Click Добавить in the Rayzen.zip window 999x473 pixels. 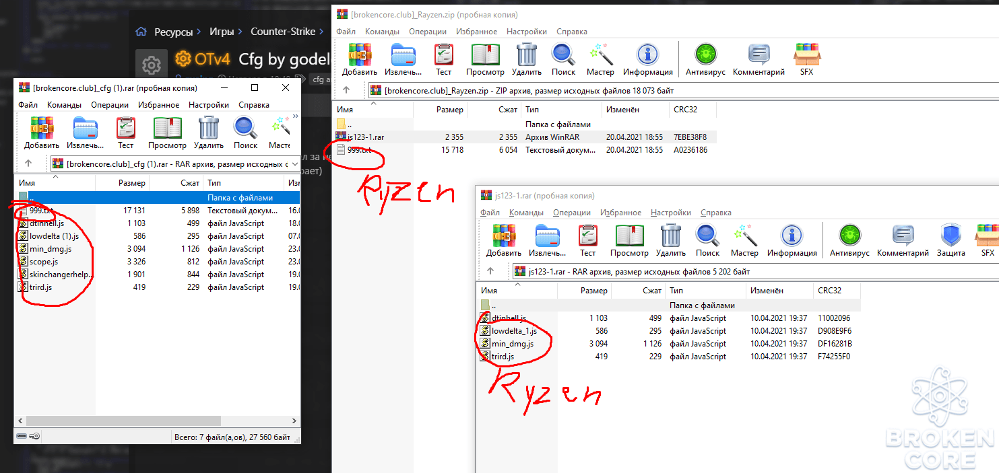(x=360, y=59)
